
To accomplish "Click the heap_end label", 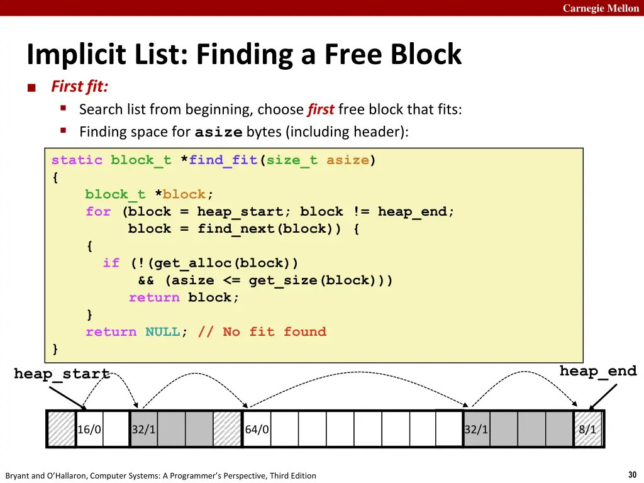I will pyautogui.click(x=598, y=371).
